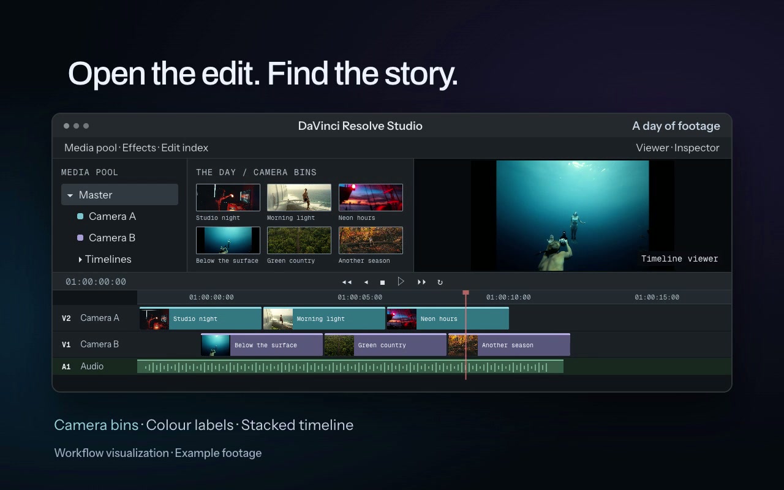Viewport: 784px width, 490px height.
Task: Select Neon hours clip on timeline
Action: (x=448, y=318)
